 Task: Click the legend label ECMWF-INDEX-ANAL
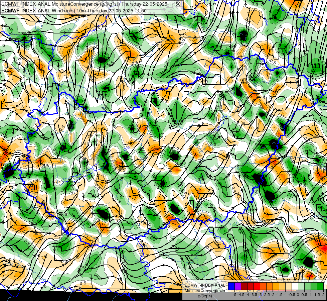(205, 285)
